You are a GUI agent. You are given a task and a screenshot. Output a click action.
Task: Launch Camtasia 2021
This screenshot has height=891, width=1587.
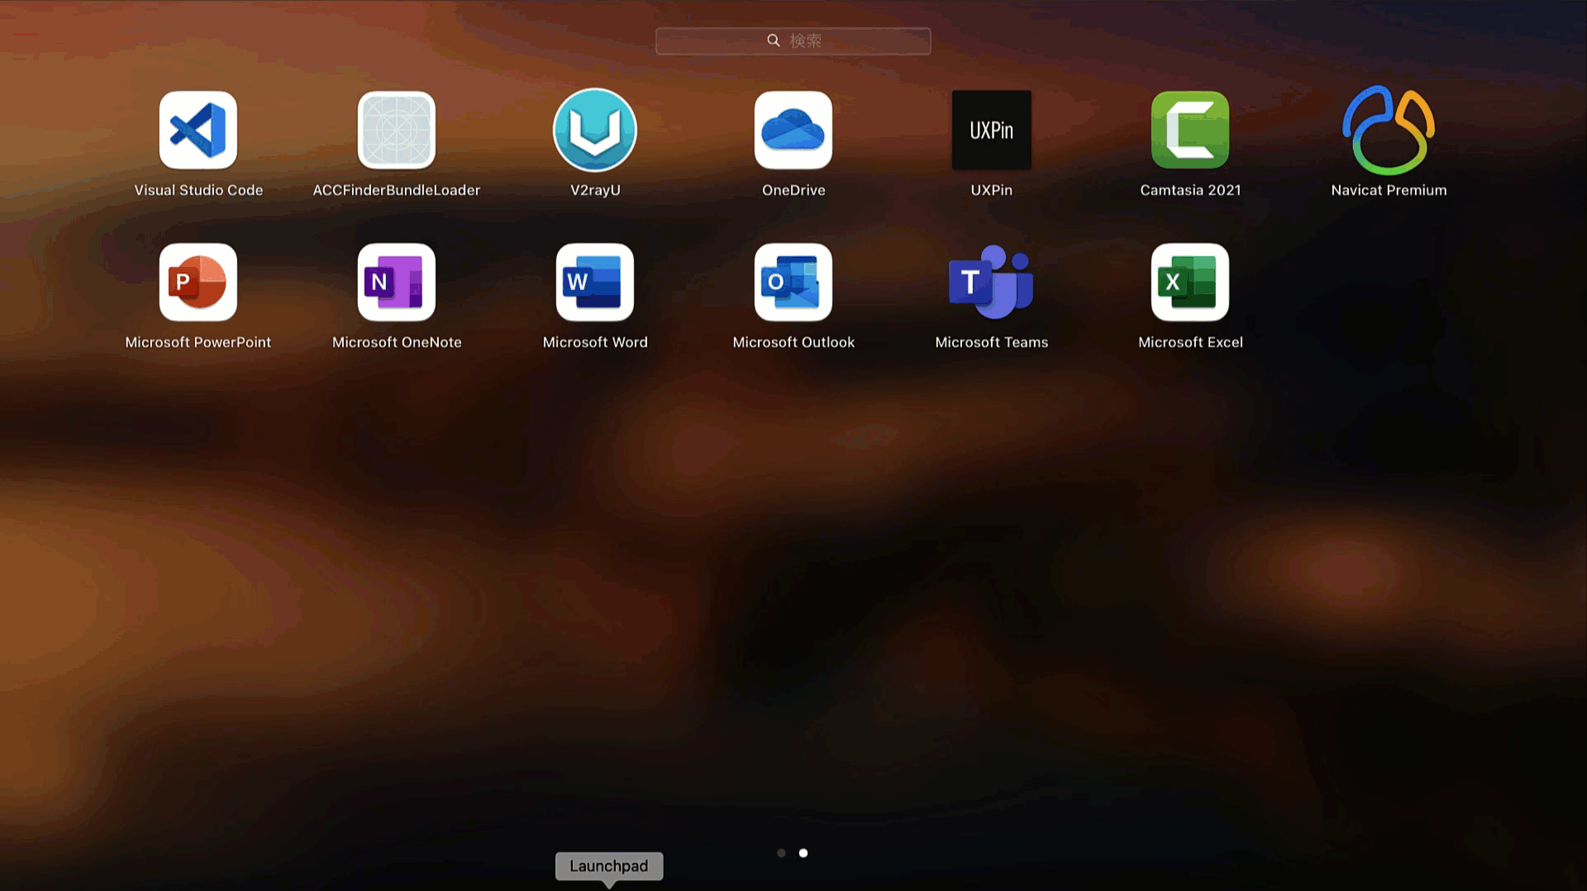(1189, 130)
